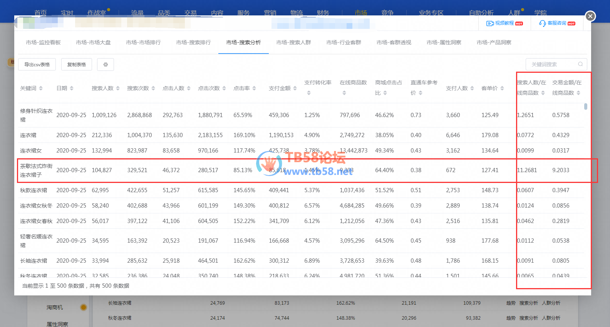Open 市场-行业客群 tab
610x327 pixels.
click(344, 42)
